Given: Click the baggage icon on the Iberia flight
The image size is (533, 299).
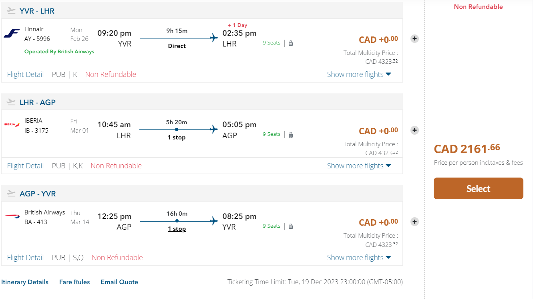Looking at the screenshot, I should (291, 135).
